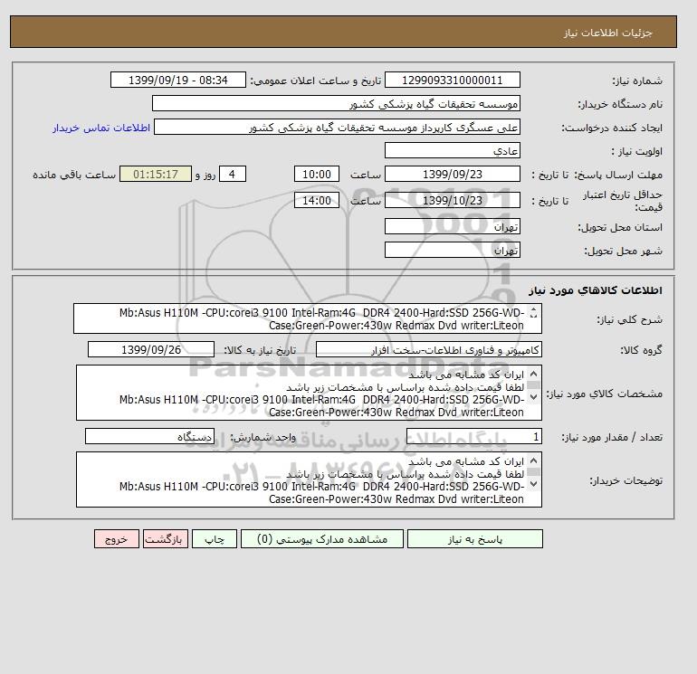Click the request creator field علی عسگری
This screenshot has width=697, height=674.
click(x=337, y=127)
